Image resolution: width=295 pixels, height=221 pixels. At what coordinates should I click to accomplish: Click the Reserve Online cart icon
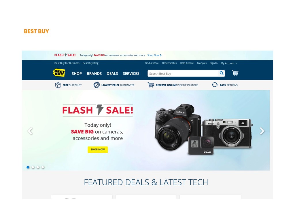pos(151,85)
